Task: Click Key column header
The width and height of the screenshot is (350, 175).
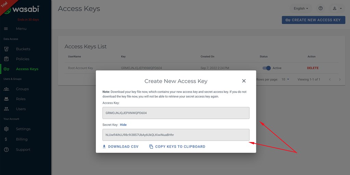Action: pyautogui.click(x=123, y=57)
